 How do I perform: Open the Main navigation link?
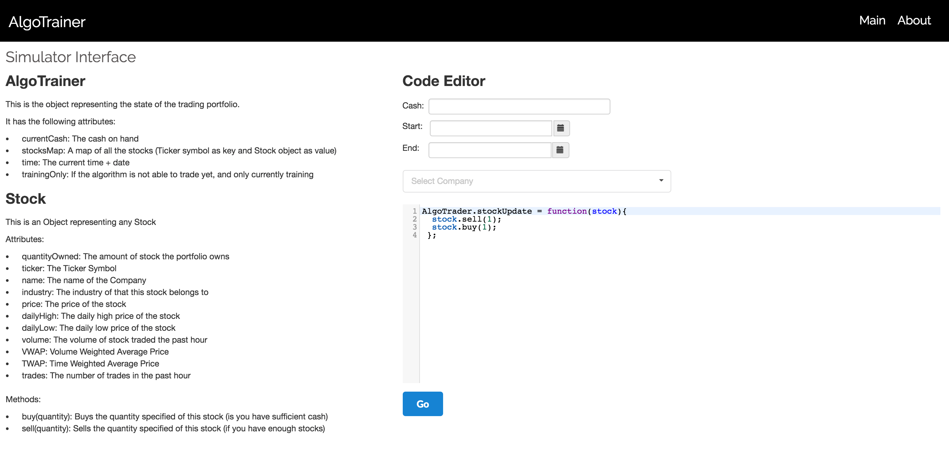[872, 21]
